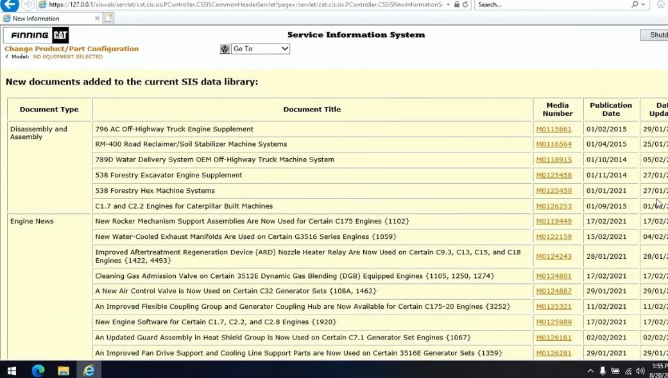The height and width of the screenshot is (378, 668).
Task: Open File Explorer from the taskbar
Action: [x=64, y=371]
